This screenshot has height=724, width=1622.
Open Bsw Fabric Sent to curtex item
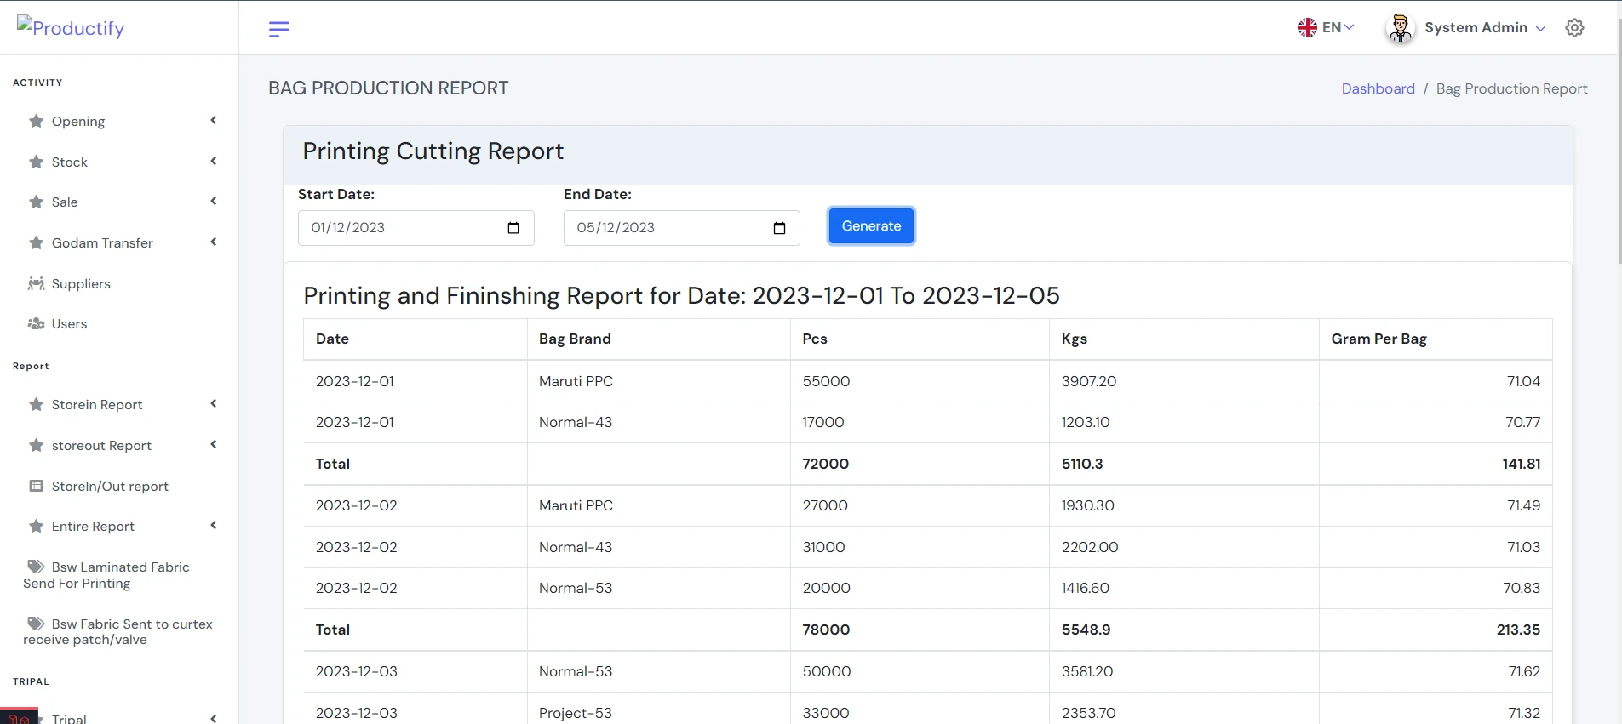pyautogui.click(x=119, y=632)
